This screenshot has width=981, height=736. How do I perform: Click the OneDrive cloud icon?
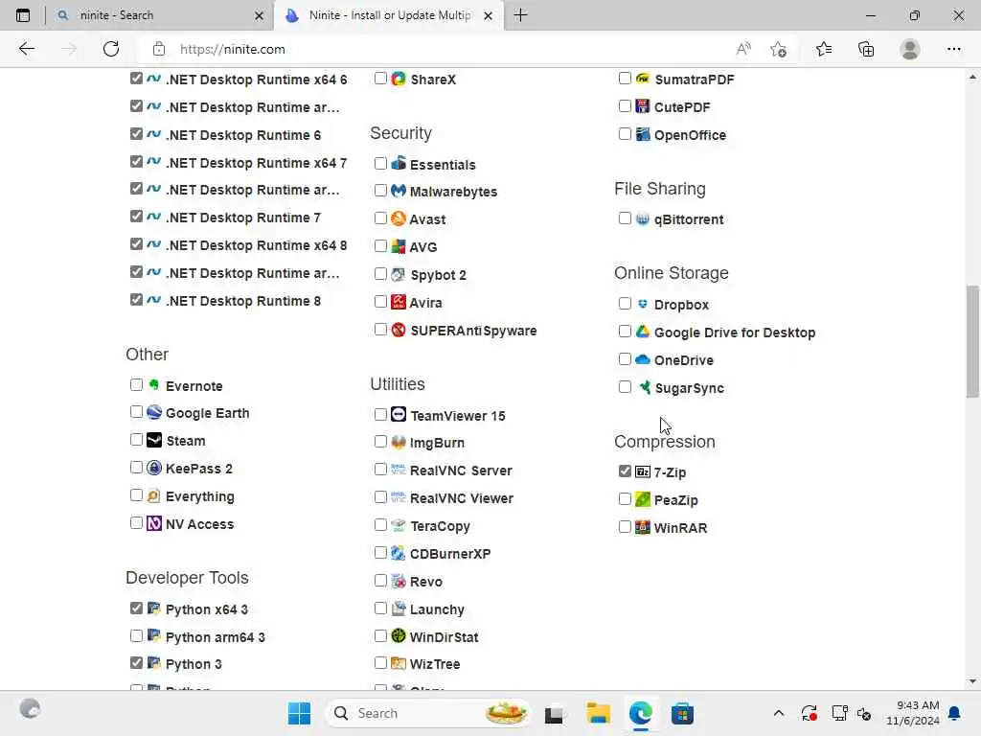point(643,359)
